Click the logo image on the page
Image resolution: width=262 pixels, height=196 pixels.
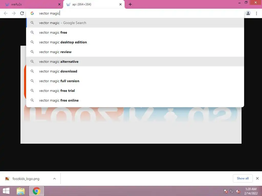[131, 125]
